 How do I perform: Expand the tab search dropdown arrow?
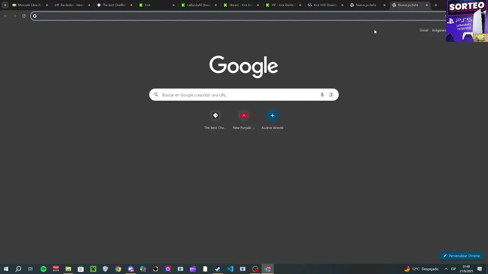tap(5, 5)
